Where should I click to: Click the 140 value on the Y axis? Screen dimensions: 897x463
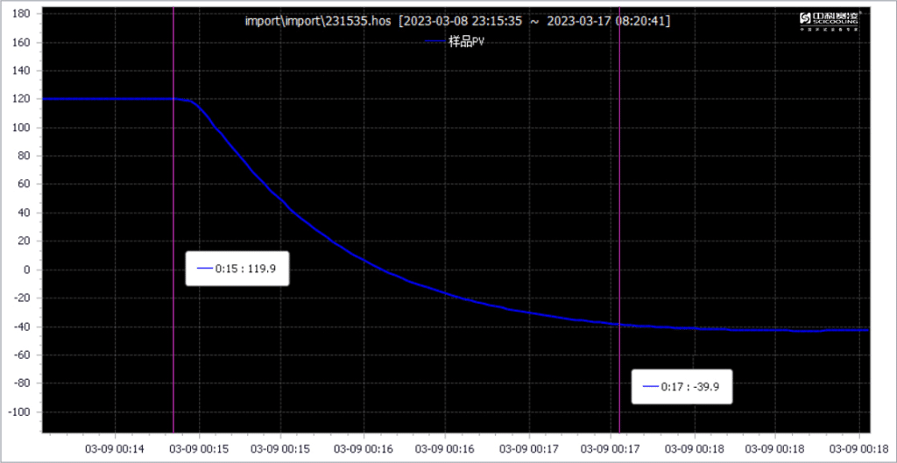21,71
